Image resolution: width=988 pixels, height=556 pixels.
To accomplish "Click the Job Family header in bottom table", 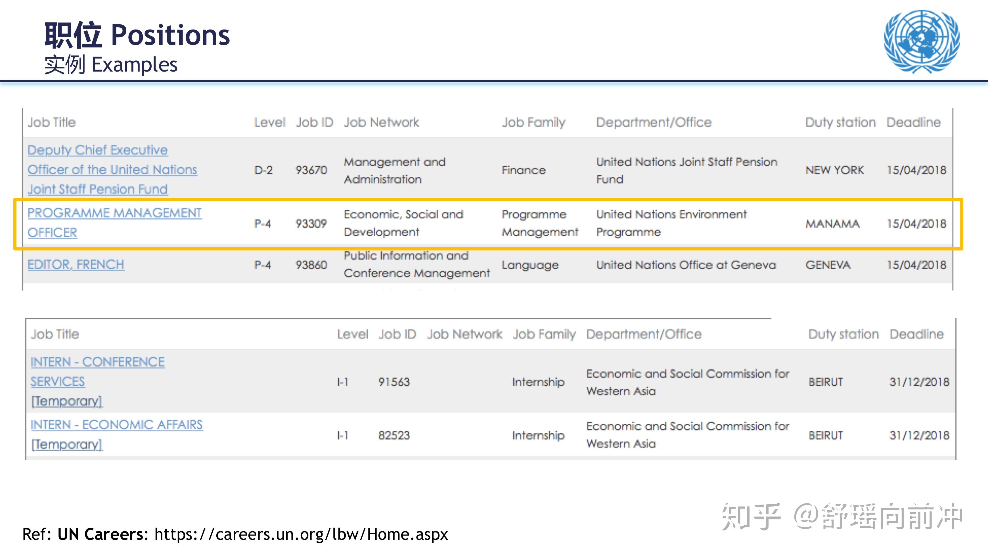I will (x=544, y=334).
